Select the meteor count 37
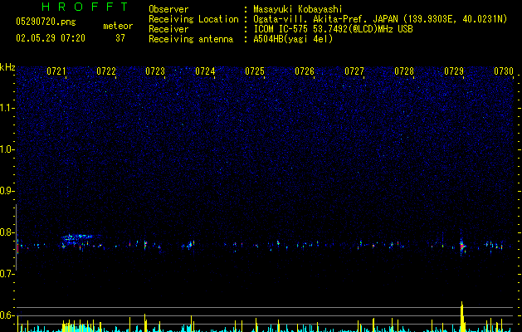 tap(120, 38)
